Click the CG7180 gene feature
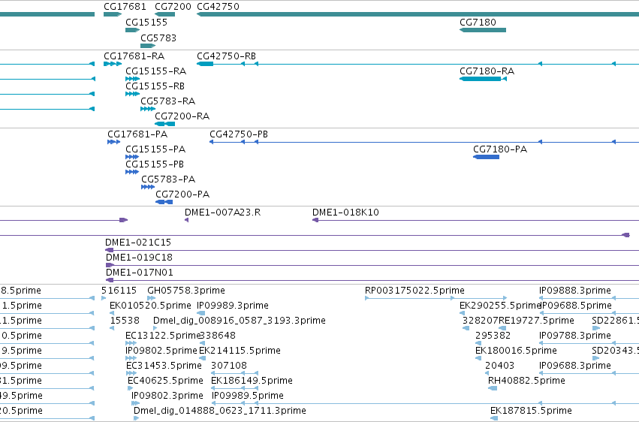639x422 pixels. tap(483, 30)
